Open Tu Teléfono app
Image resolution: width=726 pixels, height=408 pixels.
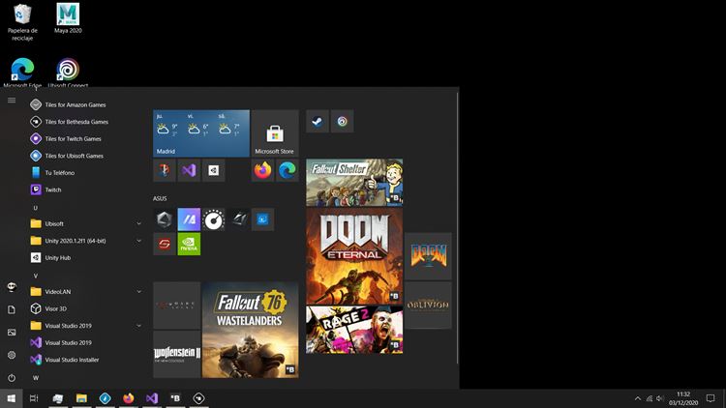click(x=85, y=172)
